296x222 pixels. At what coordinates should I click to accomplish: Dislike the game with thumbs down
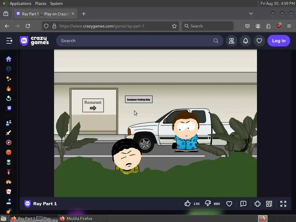point(208,203)
